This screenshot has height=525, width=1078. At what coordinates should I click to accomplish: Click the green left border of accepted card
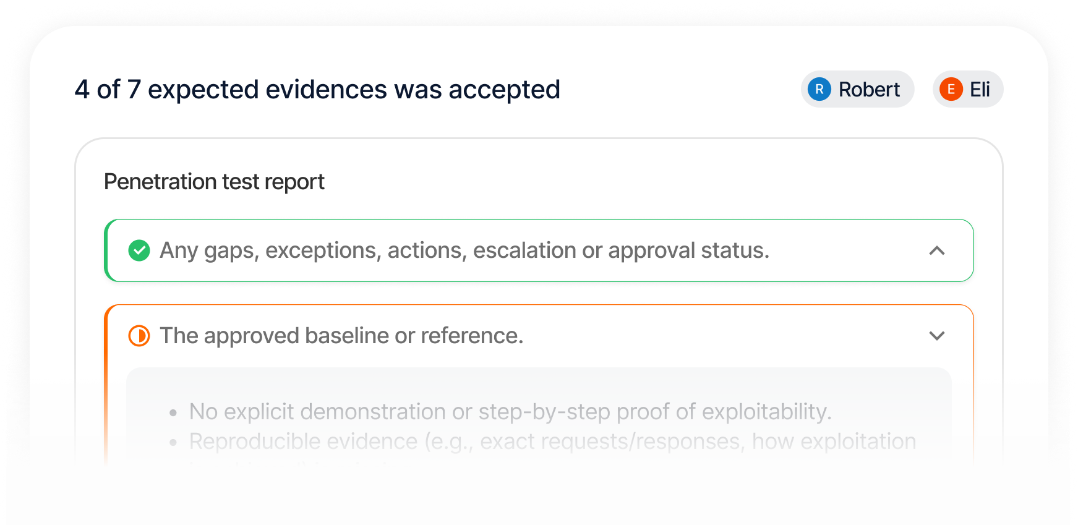pos(106,250)
